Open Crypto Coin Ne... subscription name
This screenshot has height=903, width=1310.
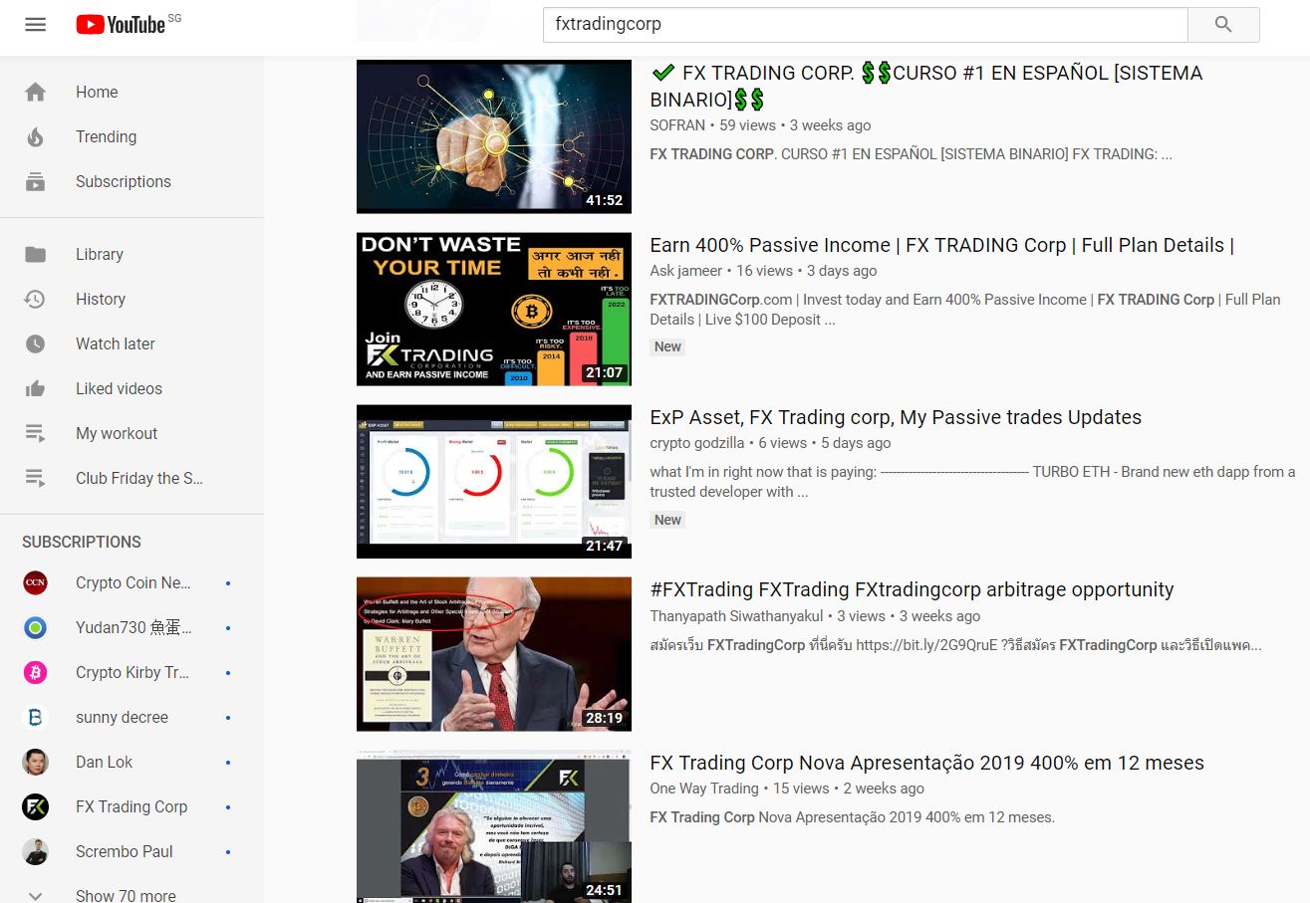tap(133, 582)
